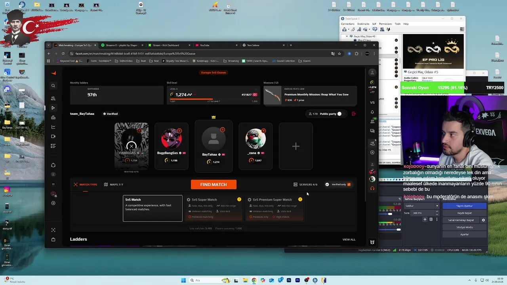507x285 pixels.
Task: Open the September 97th monthly ladder card
Action: pyautogui.click(x=116, y=95)
